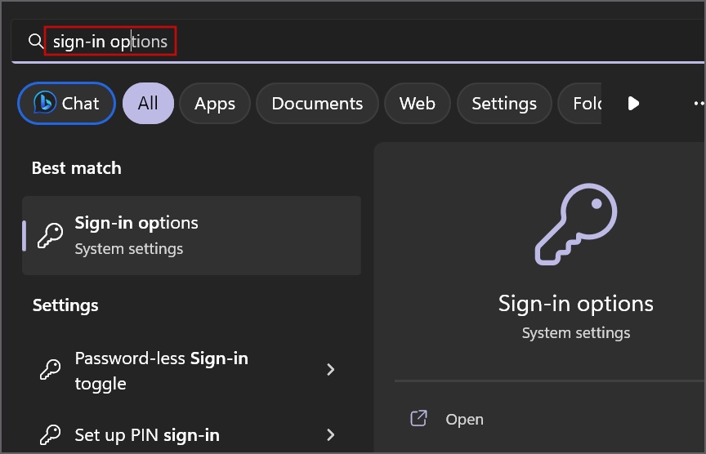This screenshot has width=706, height=454.
Task: Switch to the Apps filter tab
Action: [x=215, y=104]
